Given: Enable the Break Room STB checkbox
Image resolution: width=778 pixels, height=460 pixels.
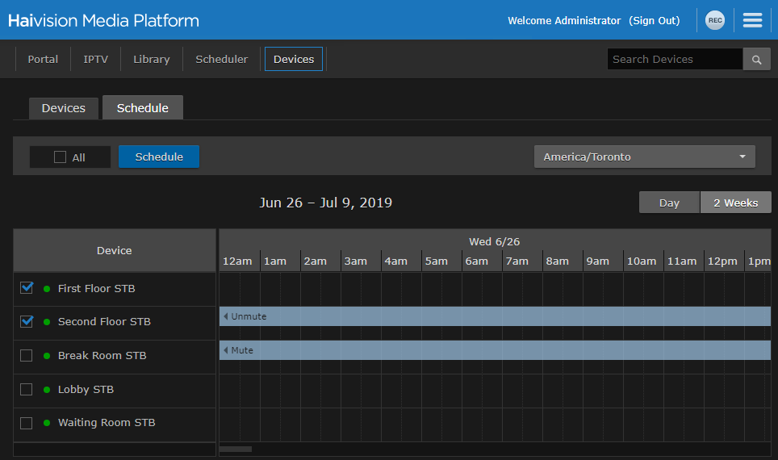Looking at the screenshot, I should 27,355.
